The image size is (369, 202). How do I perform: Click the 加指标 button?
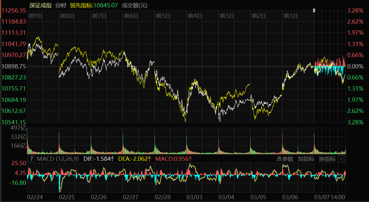point(306,159)
